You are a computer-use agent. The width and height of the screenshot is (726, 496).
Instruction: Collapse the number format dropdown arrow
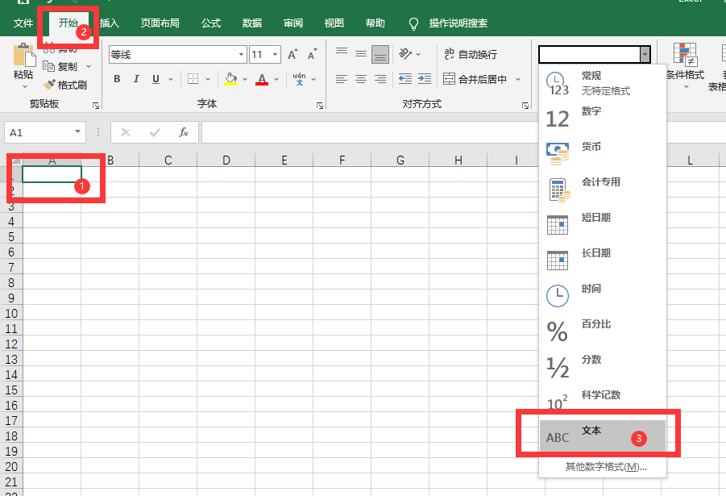tap(645, 55)
